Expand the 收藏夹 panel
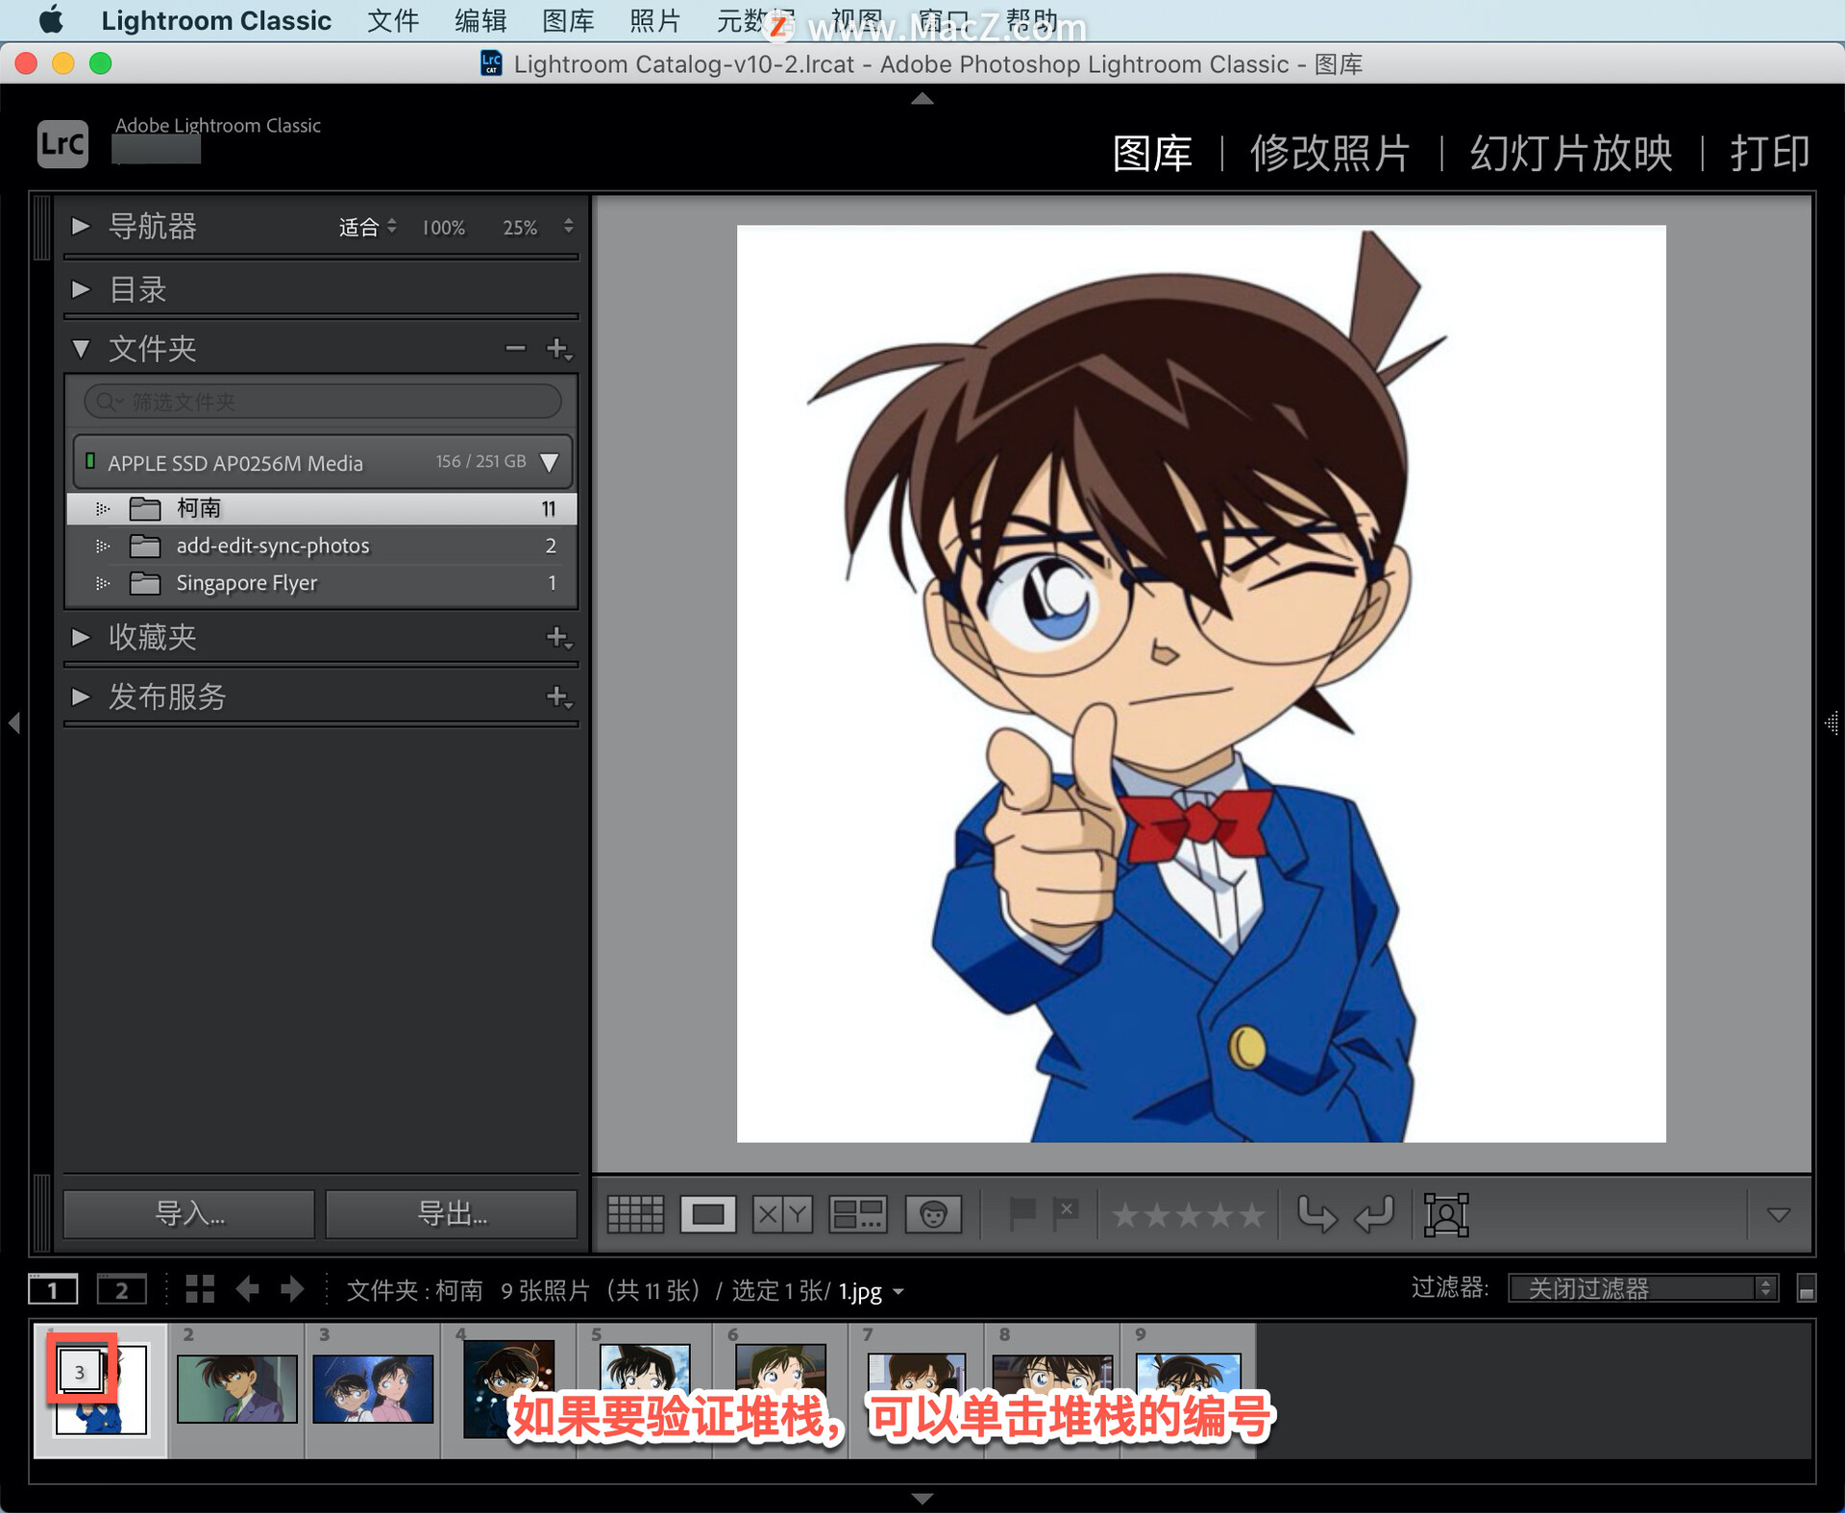1845x1513 pixels. pos(81,637)
